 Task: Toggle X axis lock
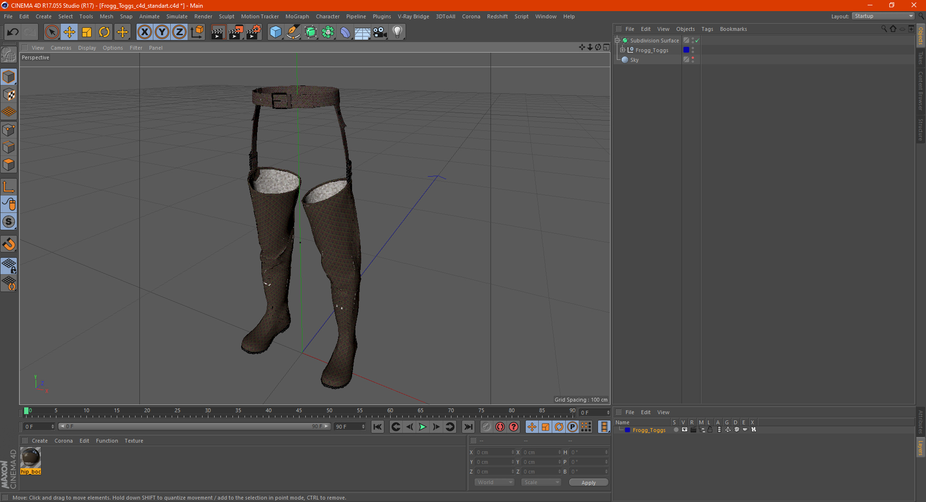point(144,32)
